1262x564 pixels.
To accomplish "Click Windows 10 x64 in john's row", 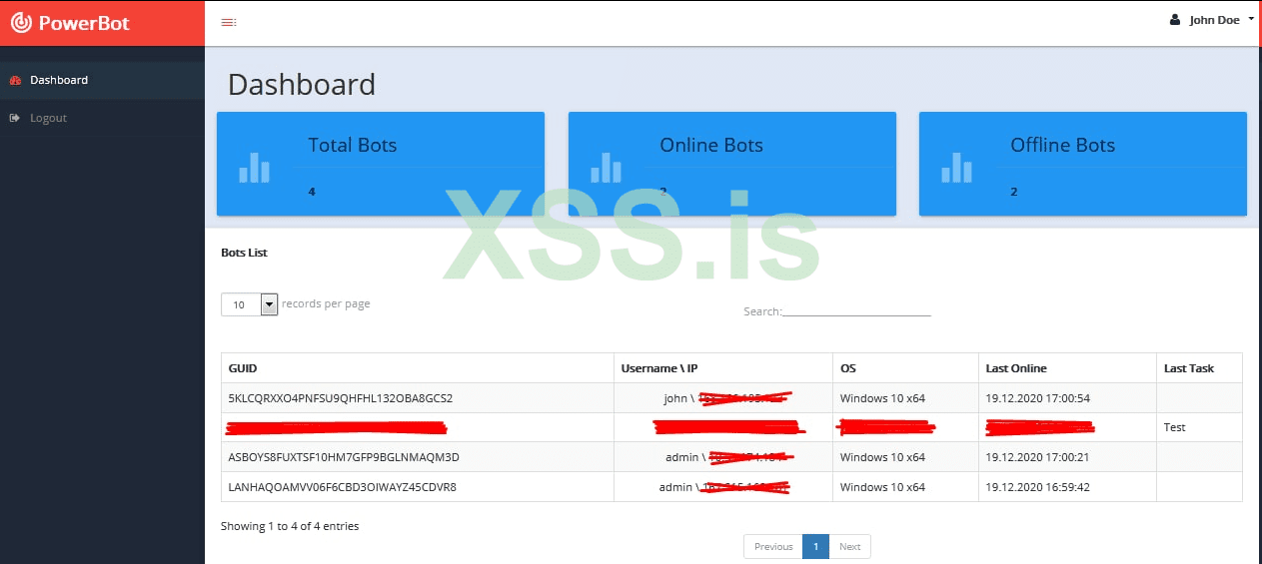I will pyautogui.click(x=883, y=398).
